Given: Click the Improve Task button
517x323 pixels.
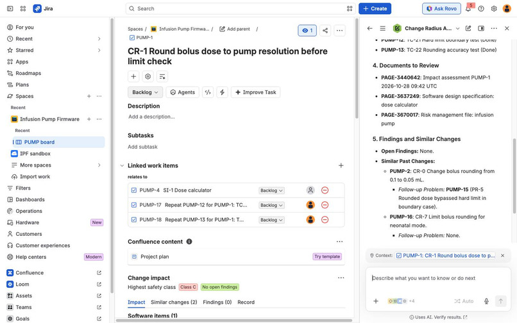Looking at the screenshot, I should pos(255,92).
